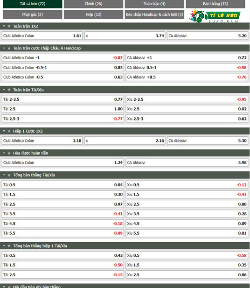Bet CA Aldosivi at 5.20
Screen dimensions: 250x288
(x=208, y=36)
